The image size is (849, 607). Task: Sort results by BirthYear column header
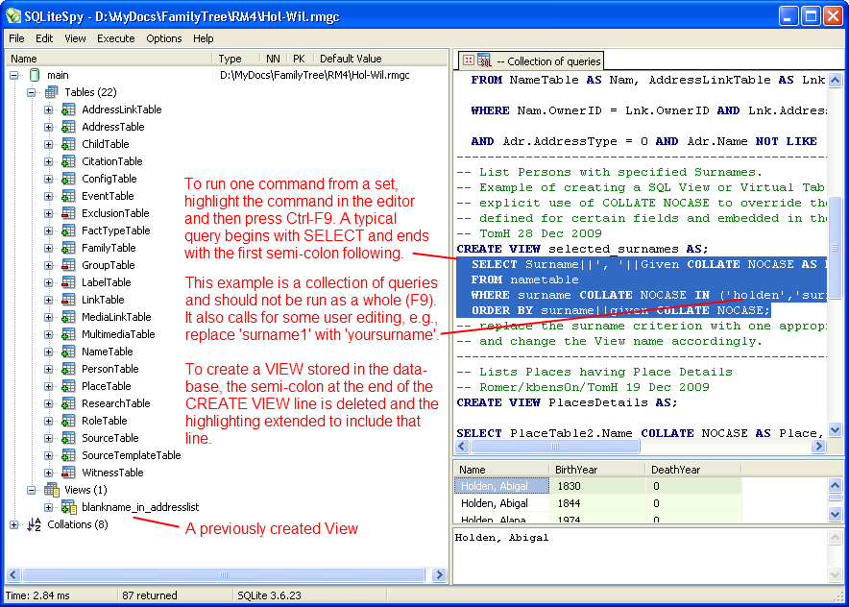click(x=596, y=470)
